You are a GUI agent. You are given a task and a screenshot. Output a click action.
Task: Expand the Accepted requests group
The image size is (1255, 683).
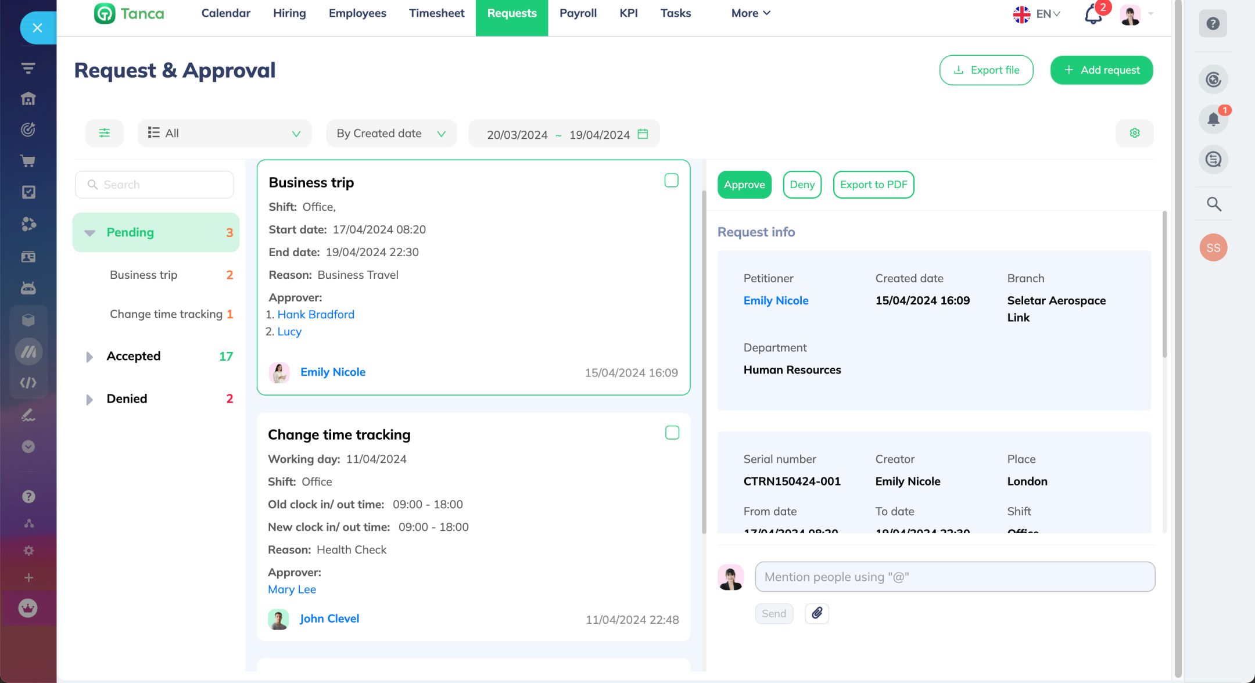point(89,357)
